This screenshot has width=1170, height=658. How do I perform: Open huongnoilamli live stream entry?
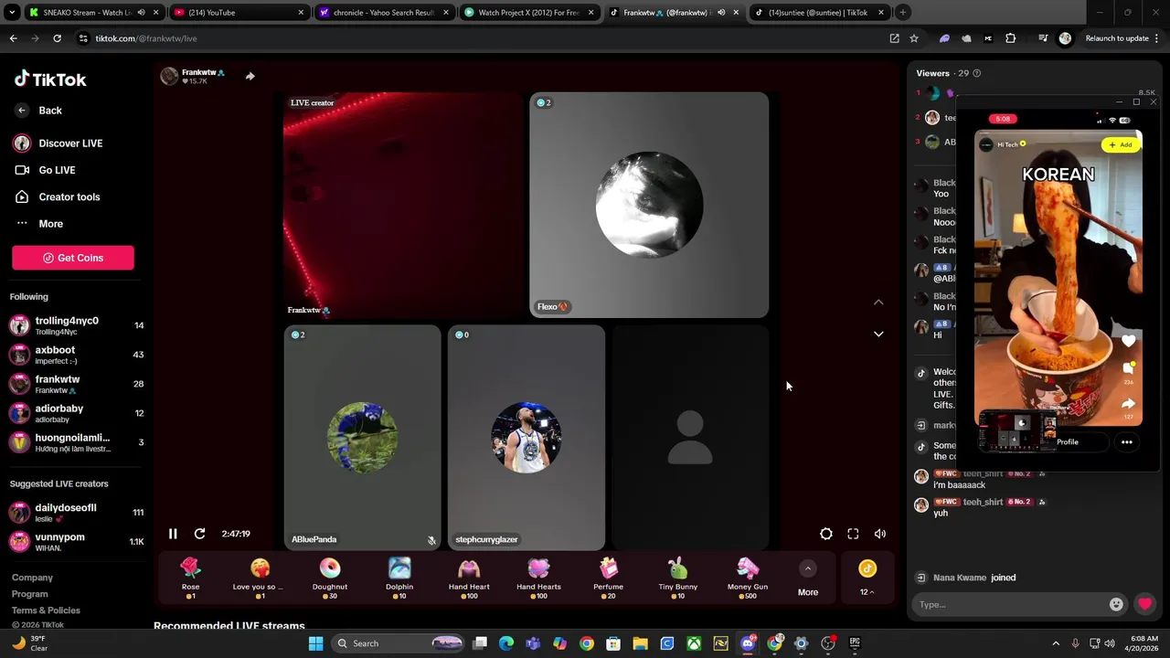tap(77, 442)
